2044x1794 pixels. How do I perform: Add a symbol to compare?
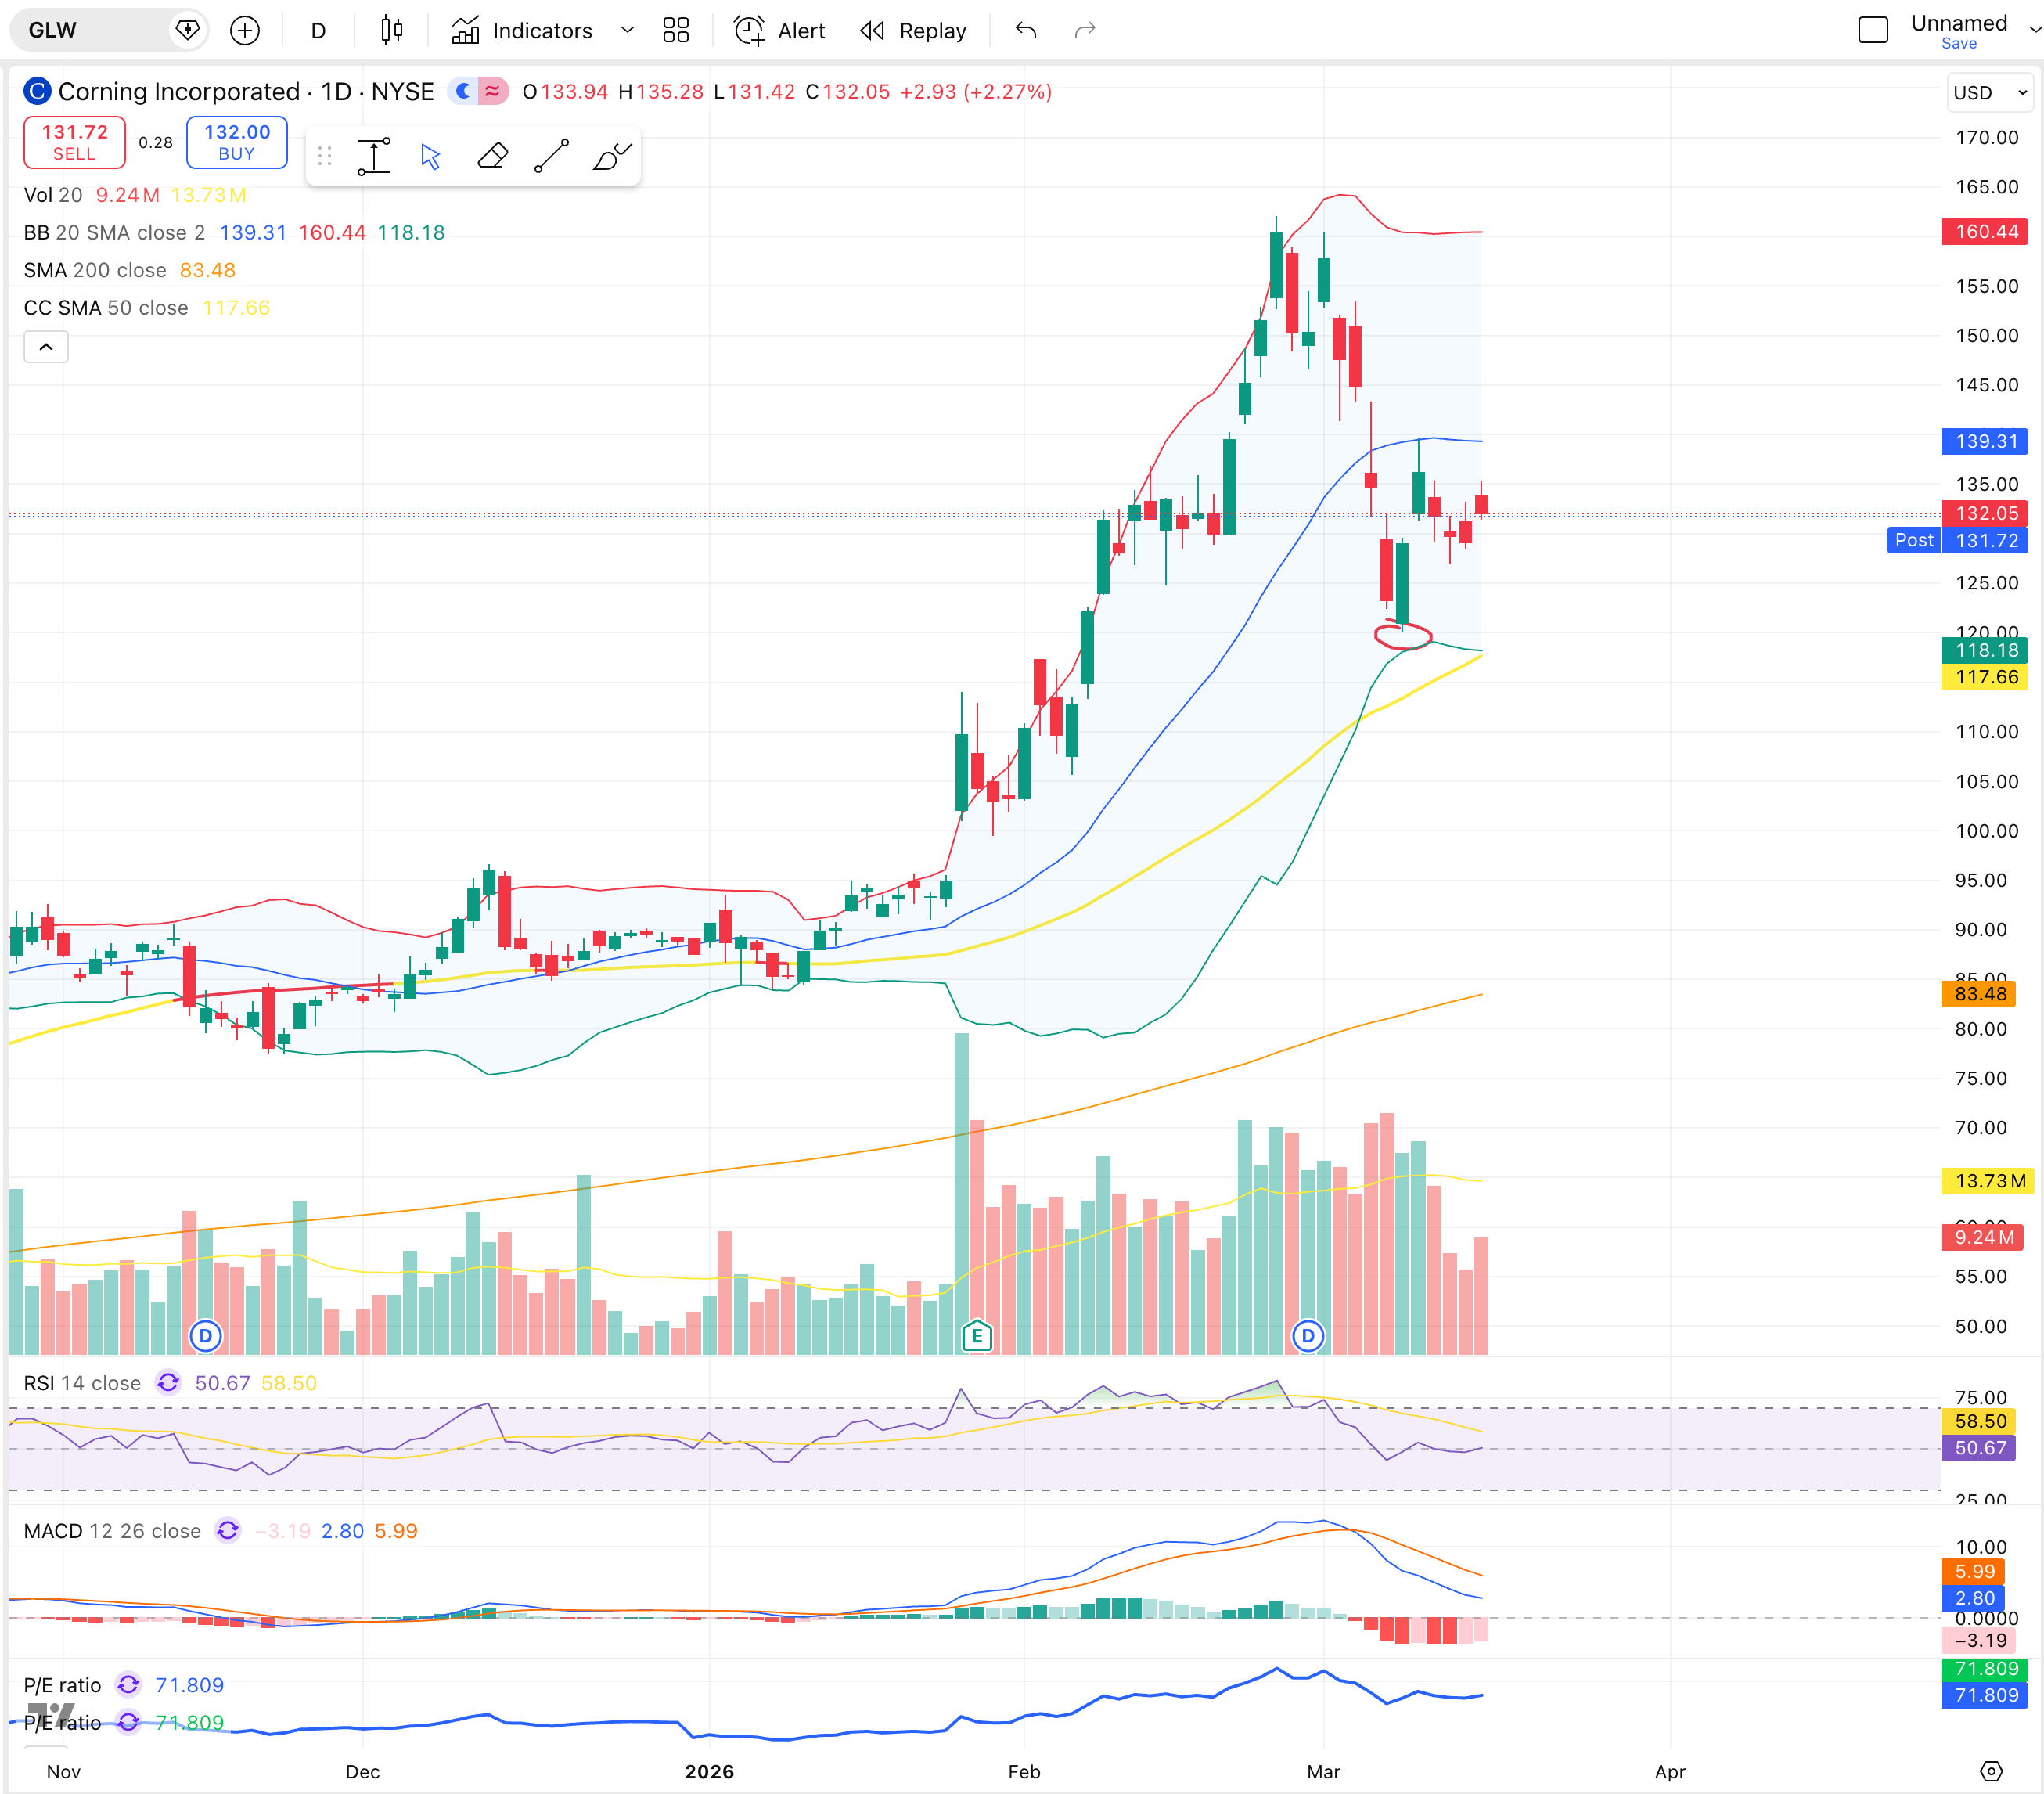245,31
